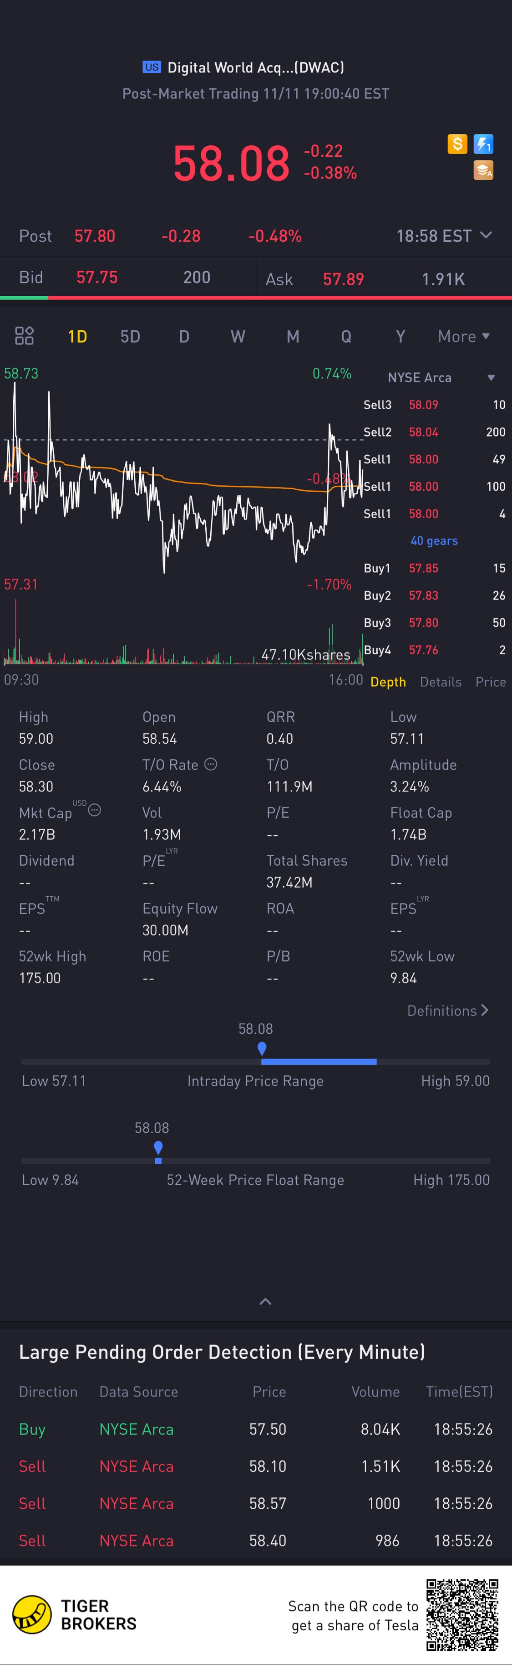This screenshot has width=512, height=1665.
Task: Select the Buy1 57.85 order row
Action: pyautogui.click(x=434, y=568)
